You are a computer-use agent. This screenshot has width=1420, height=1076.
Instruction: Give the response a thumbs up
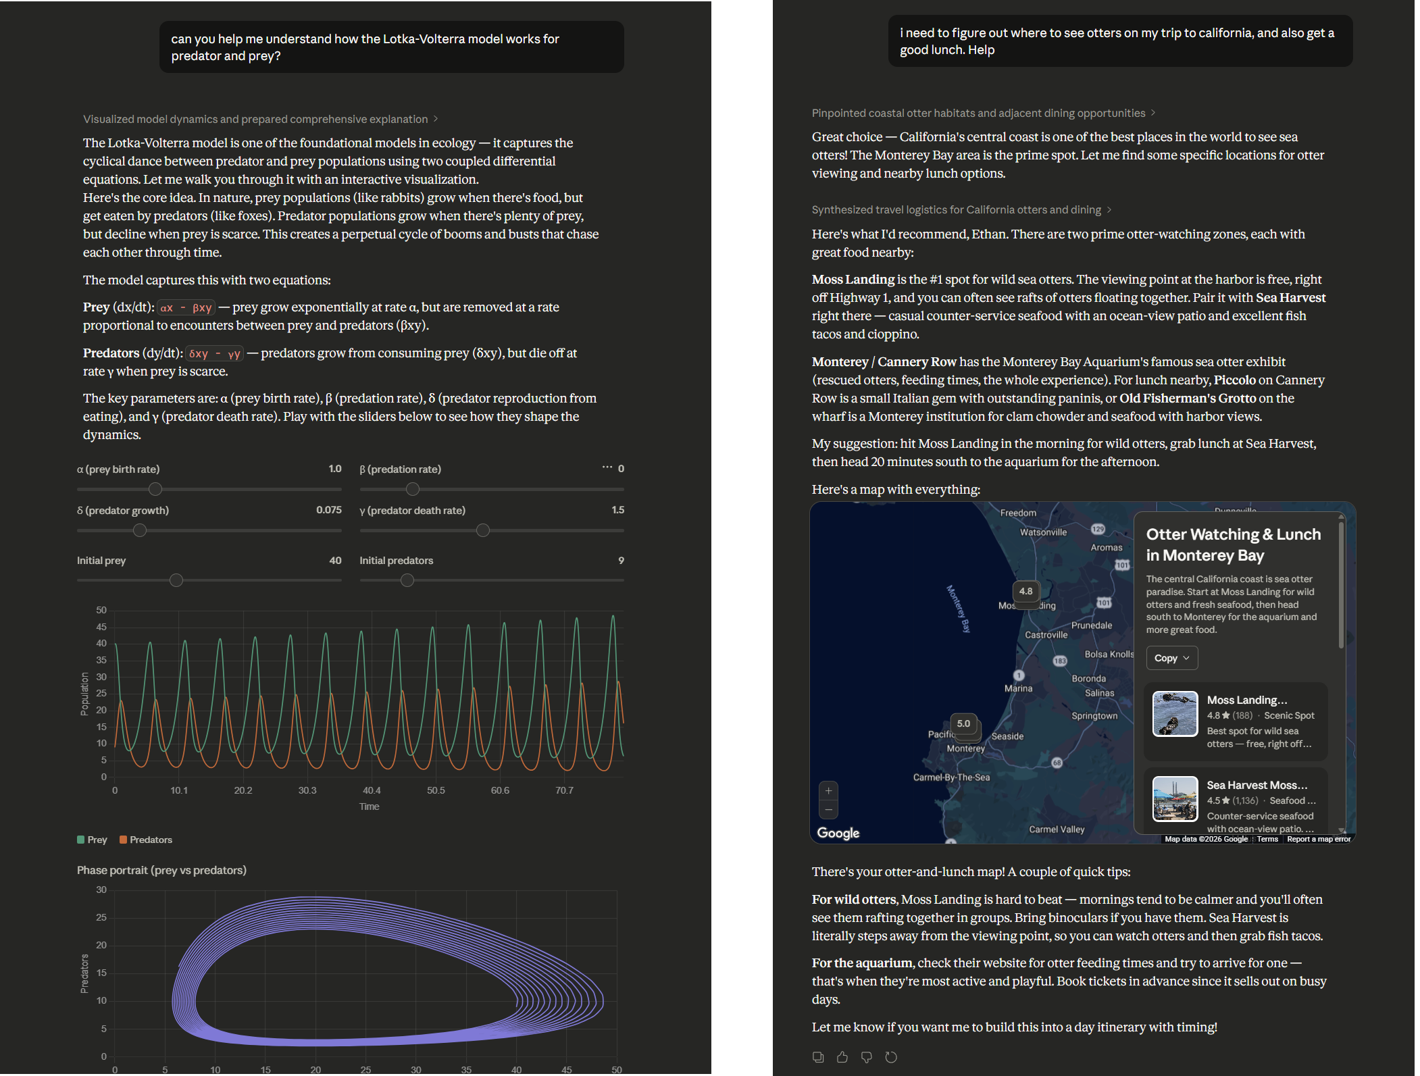(842, 1057)
